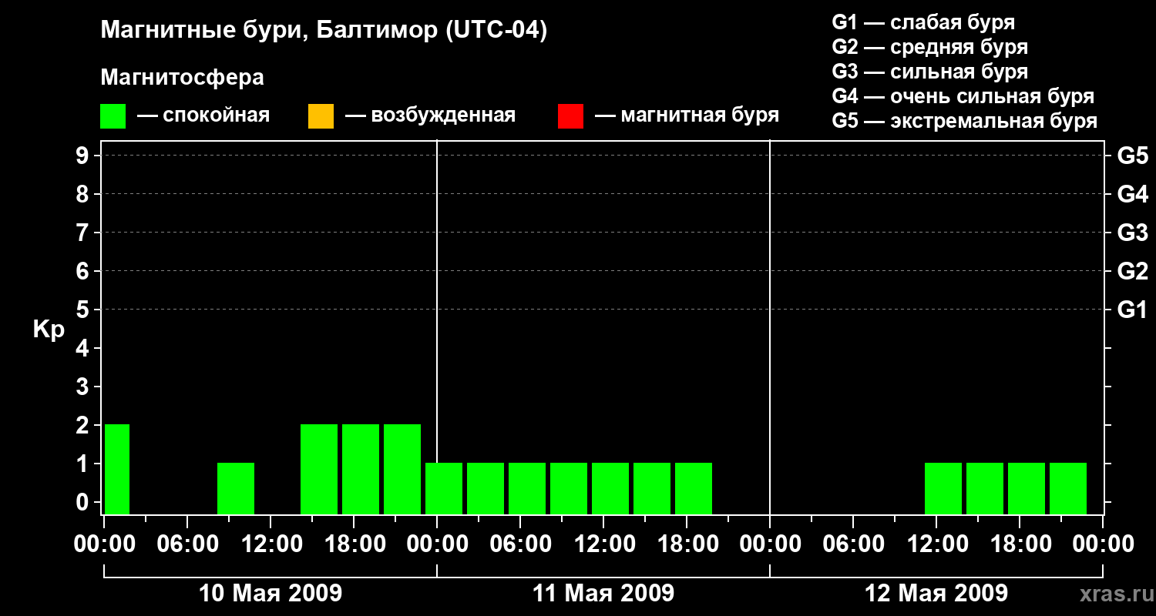The width and height of the screenshot is (1156, 616).
Task: Click the '11 Мая 2009' date label
Action: point(603,594)
